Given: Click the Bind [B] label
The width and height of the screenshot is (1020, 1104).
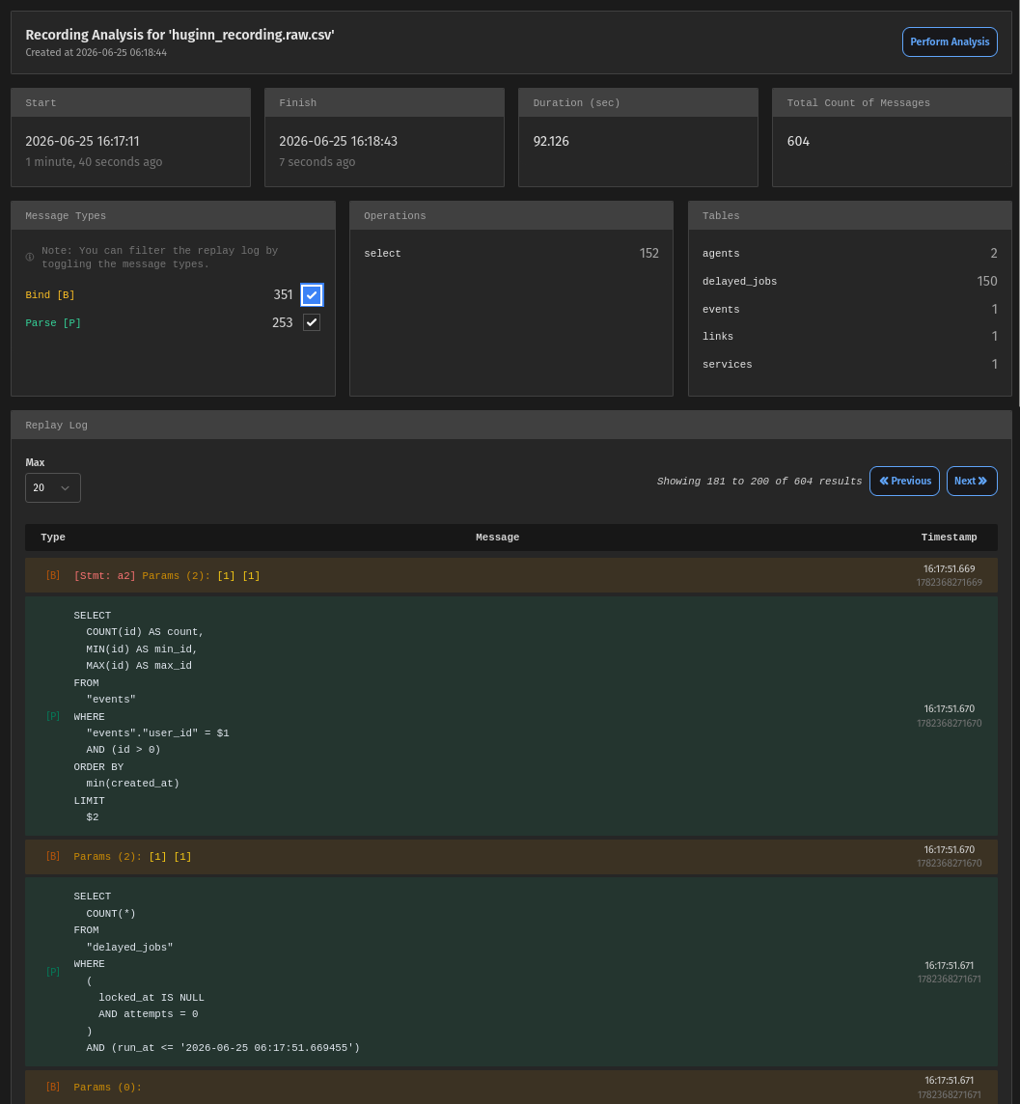Looking at the screenshot, I should 50,295.
